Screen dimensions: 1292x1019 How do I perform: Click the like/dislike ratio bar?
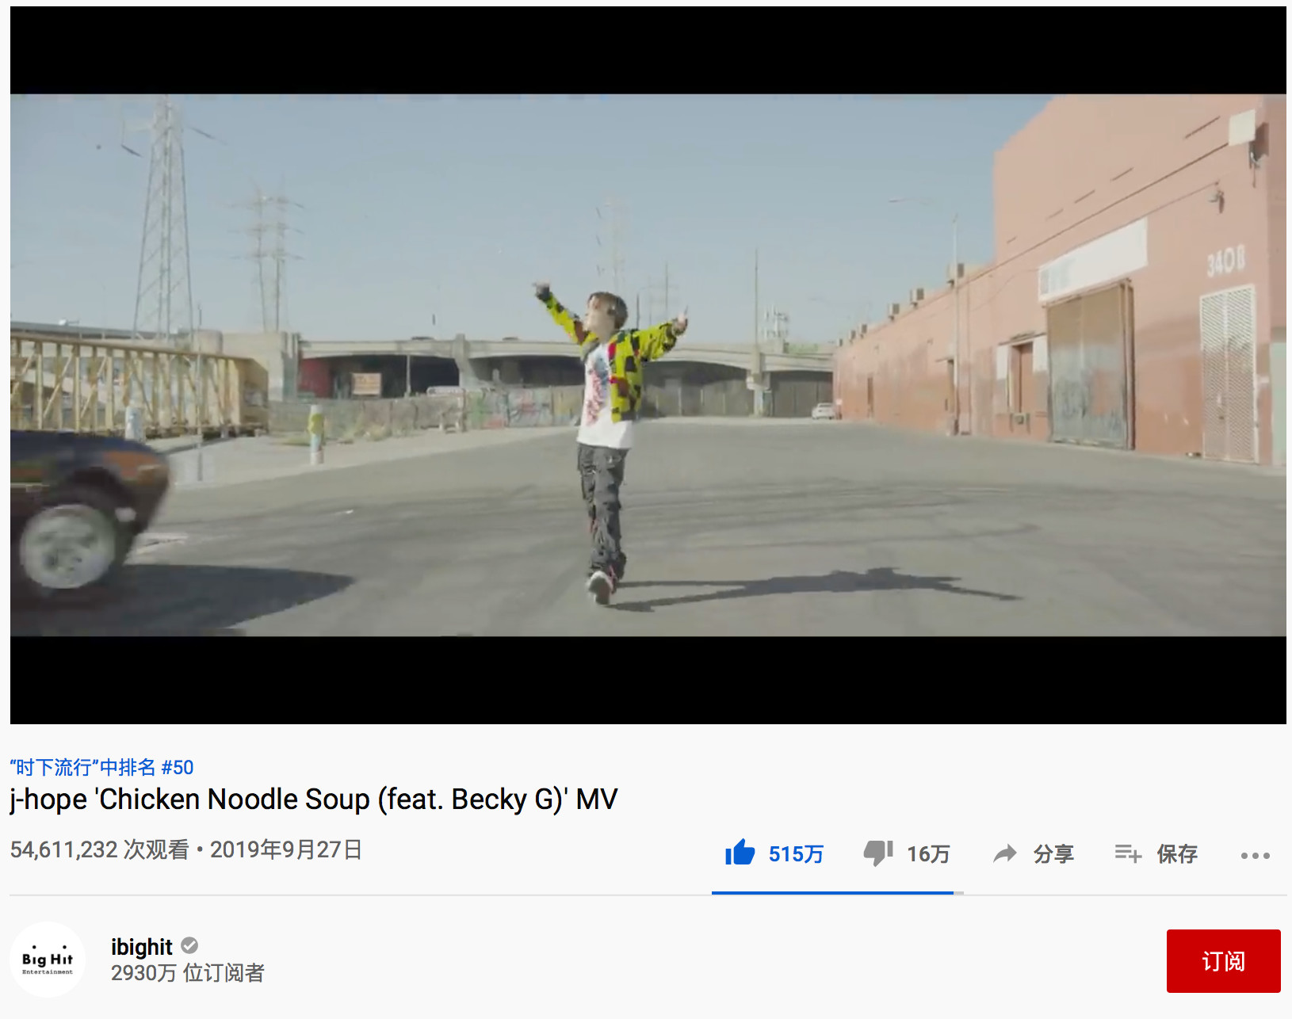pos(838,893)
